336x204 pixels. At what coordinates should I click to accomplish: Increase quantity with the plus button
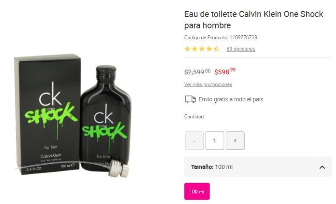tap(235, 141)
